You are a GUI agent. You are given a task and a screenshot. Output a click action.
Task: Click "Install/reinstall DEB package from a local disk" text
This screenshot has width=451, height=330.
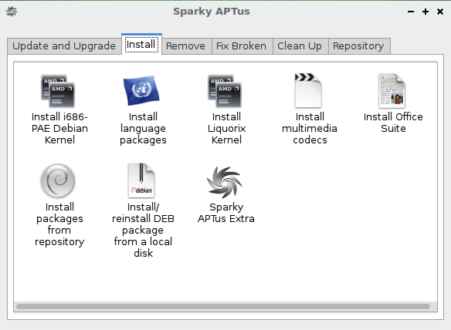[143, 230]
